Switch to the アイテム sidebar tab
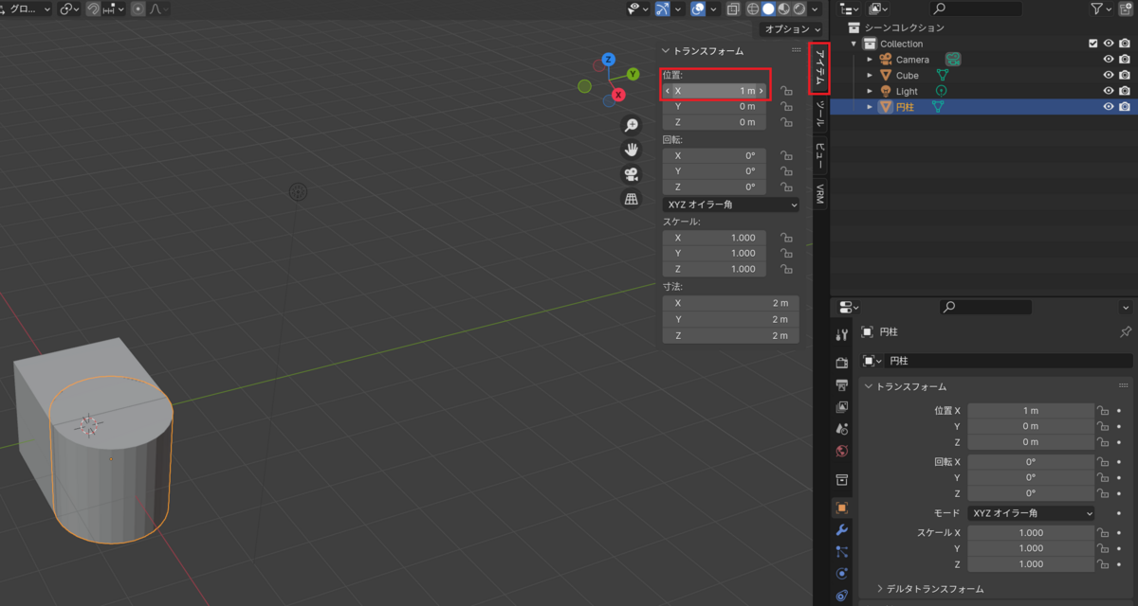The image size is (1138, 606). pos(820,69)
